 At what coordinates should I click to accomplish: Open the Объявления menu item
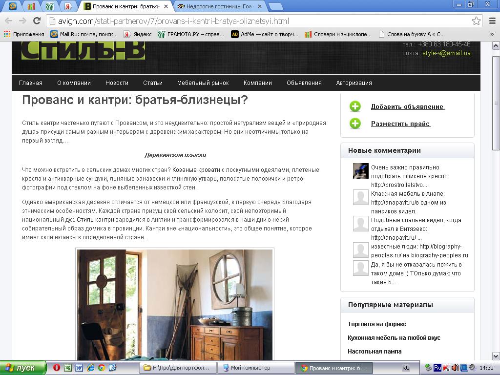[304, 83]
